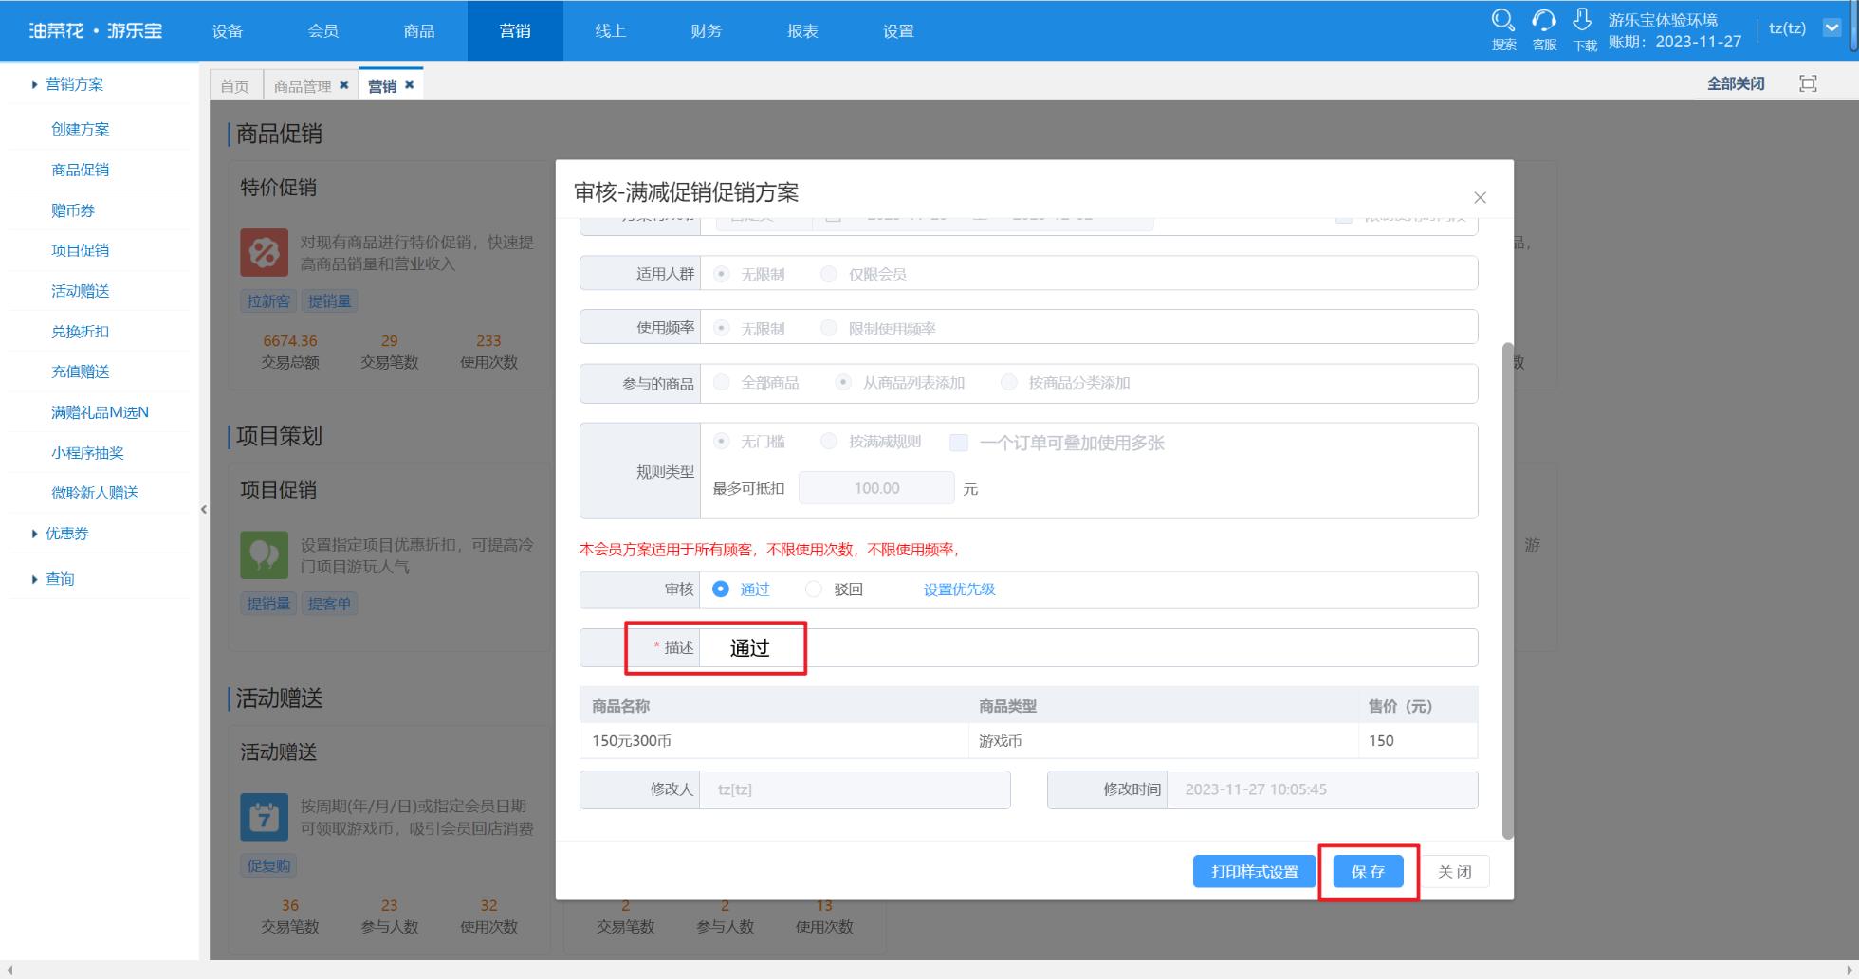Expand the 优惠券 tree group

(35, 534)
